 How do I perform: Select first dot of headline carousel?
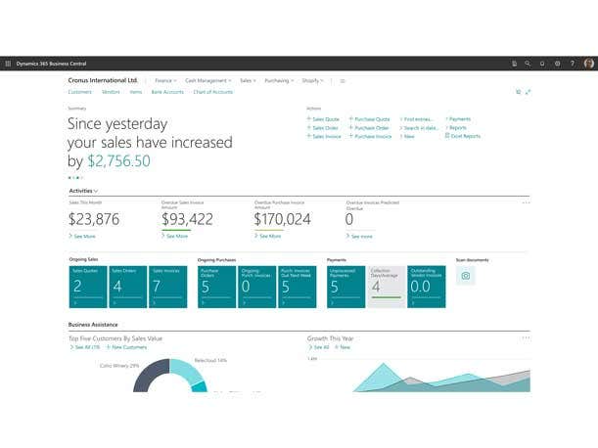69,178
